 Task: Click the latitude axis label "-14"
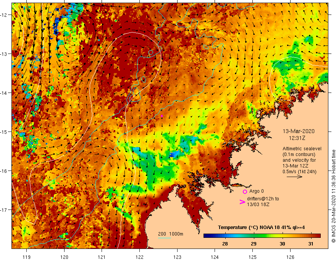tap(4, 93)
